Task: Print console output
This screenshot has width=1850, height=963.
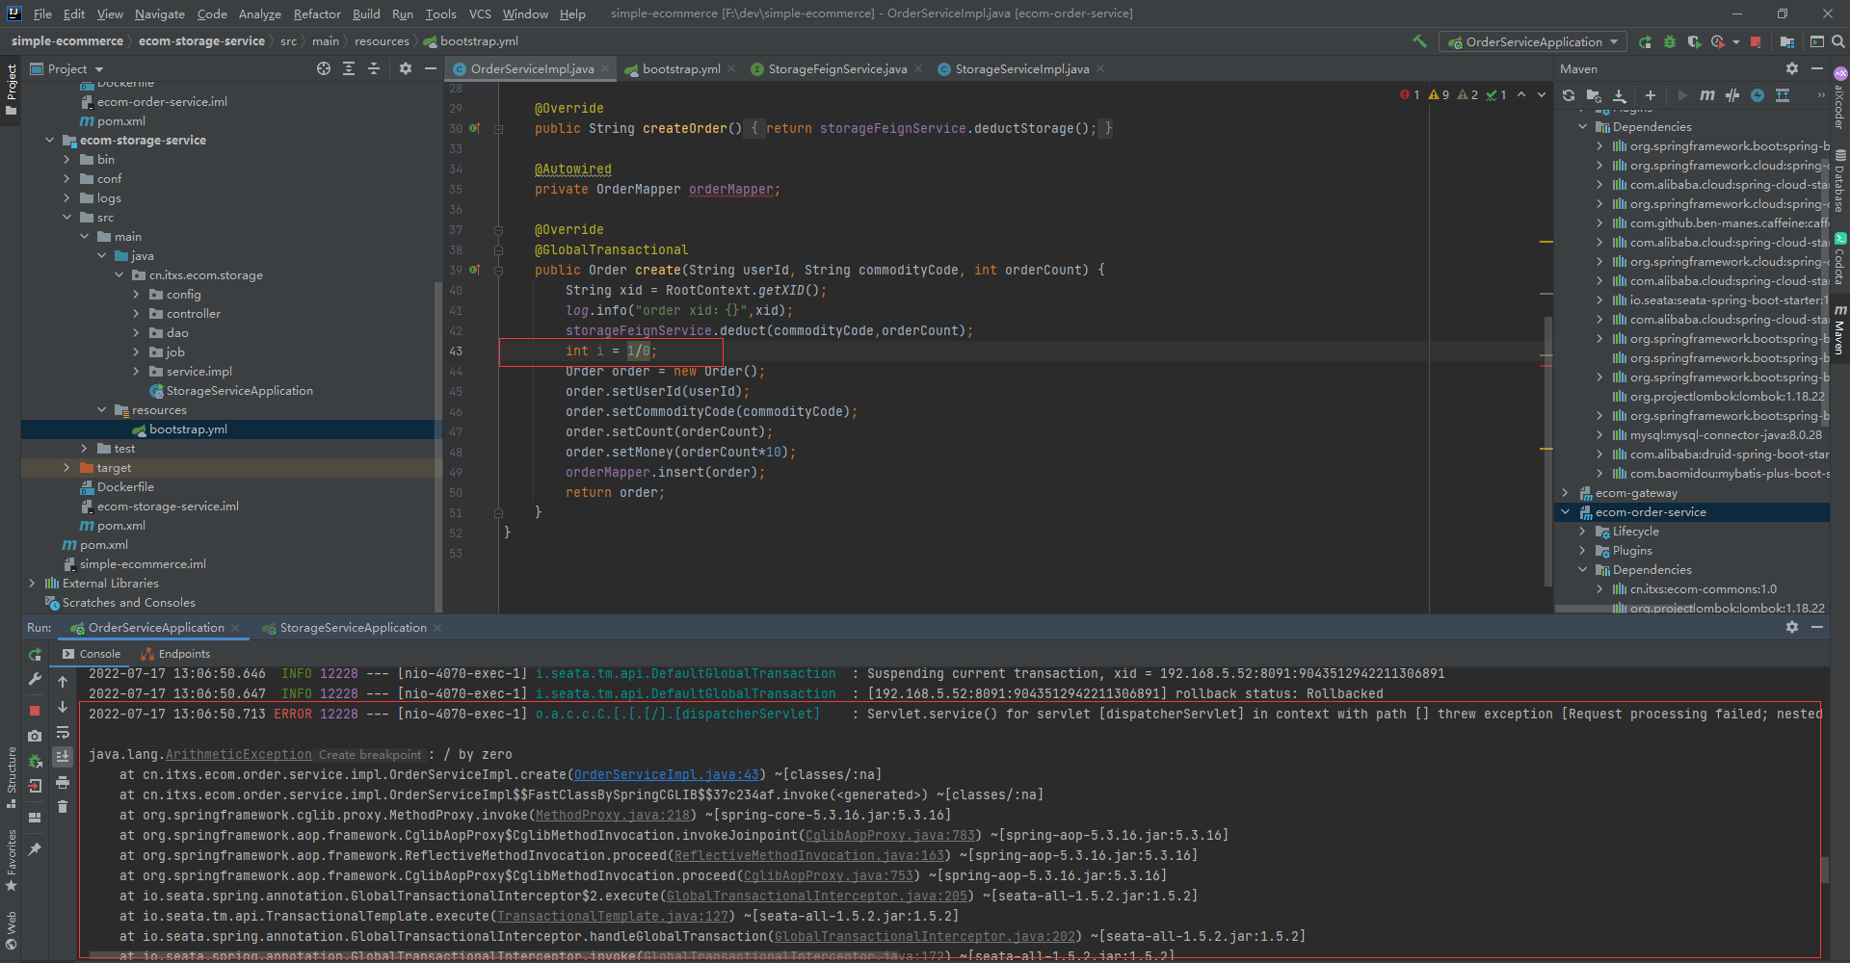Action: tap(63, 782)
